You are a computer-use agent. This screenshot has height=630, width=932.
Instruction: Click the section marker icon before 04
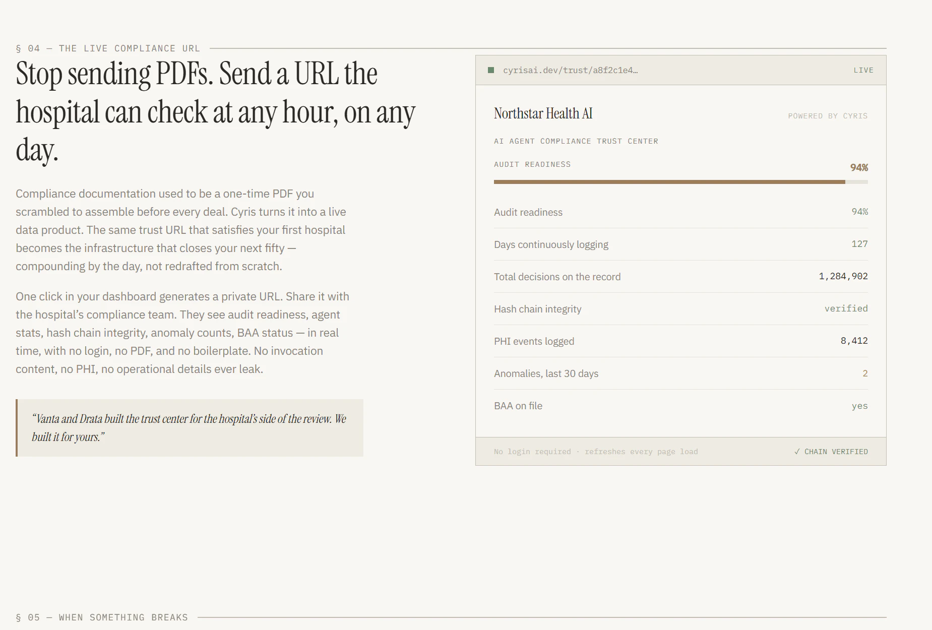19,48
